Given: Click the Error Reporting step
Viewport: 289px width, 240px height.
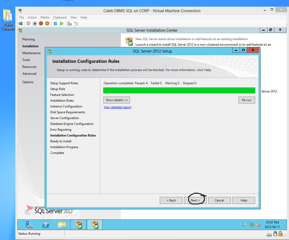Looking at the screenshot, I should (61, 130).
